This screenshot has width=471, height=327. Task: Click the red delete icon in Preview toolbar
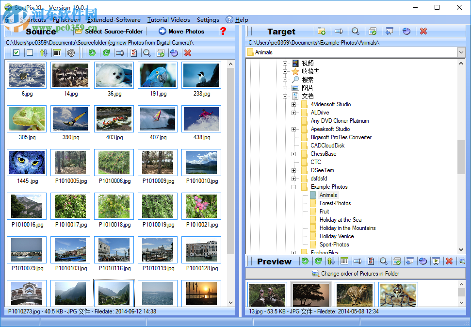(449, 261)
